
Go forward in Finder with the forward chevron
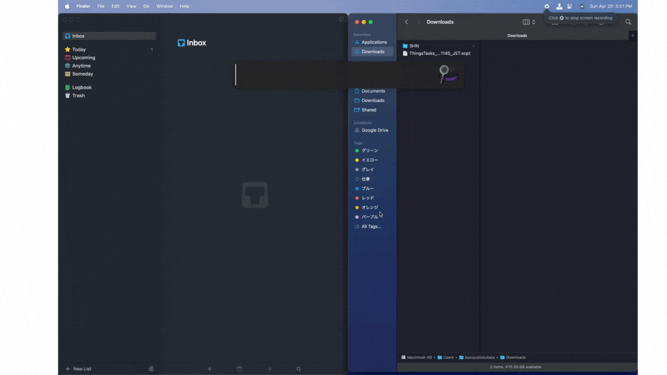coord(418,21)
